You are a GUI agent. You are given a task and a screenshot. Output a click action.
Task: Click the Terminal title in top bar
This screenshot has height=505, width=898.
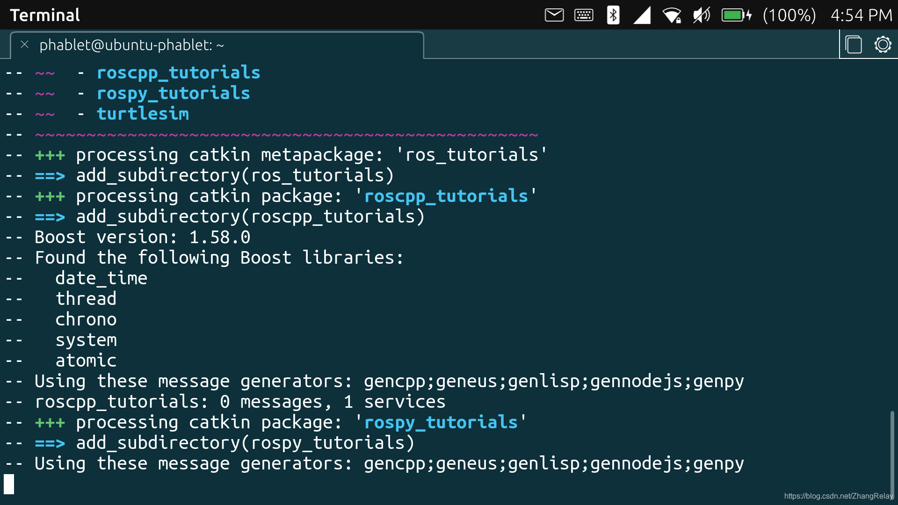point(45,15)
